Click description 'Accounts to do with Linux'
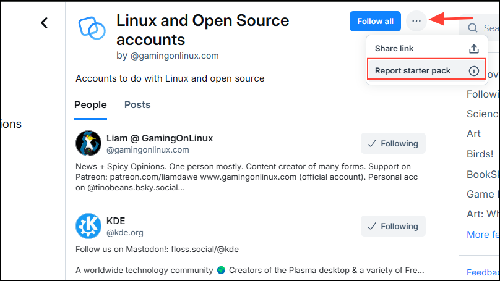Screen dimensions: 500x281 tap(170, 78)
